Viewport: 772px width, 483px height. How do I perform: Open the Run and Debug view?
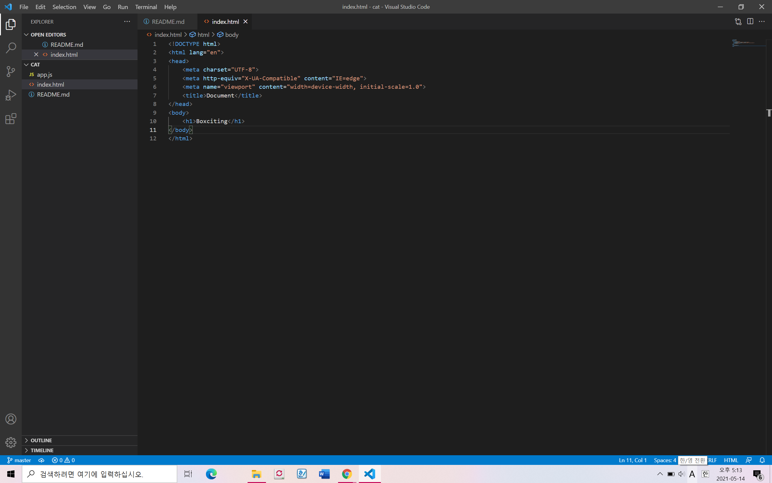tap(11, 95)
